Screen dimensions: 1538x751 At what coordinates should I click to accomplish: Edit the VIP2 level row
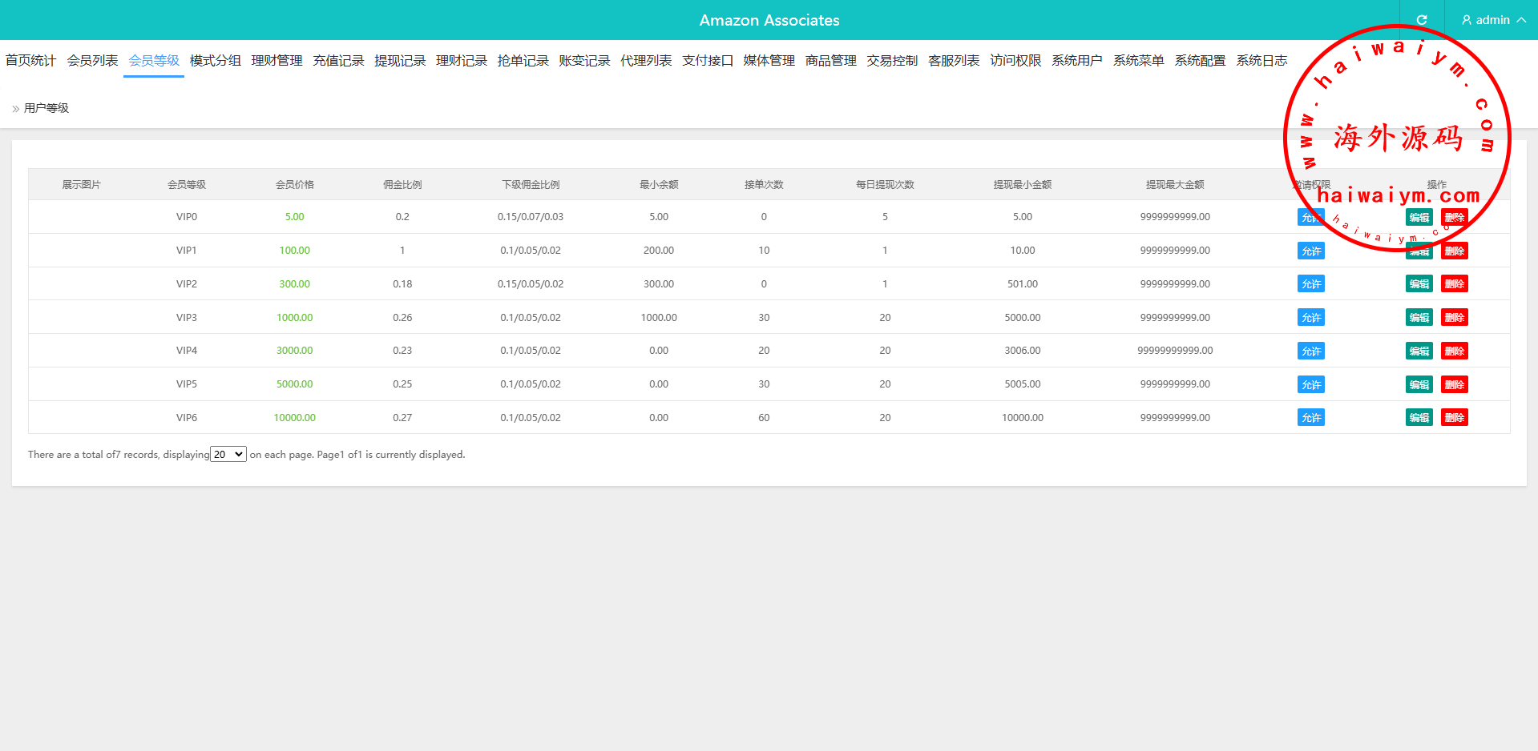[x=1419, y=284]
